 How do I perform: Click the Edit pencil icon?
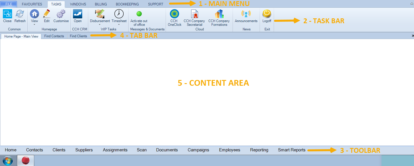coord(47,14)
